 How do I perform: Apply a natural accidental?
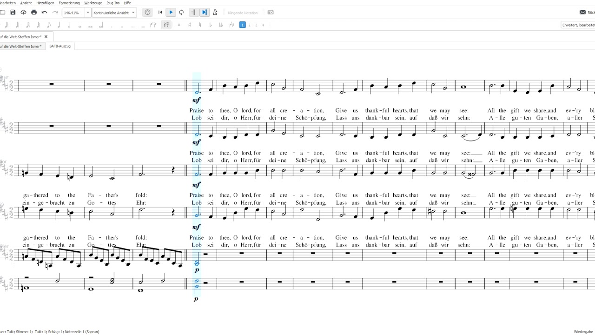tap(200, 25)
